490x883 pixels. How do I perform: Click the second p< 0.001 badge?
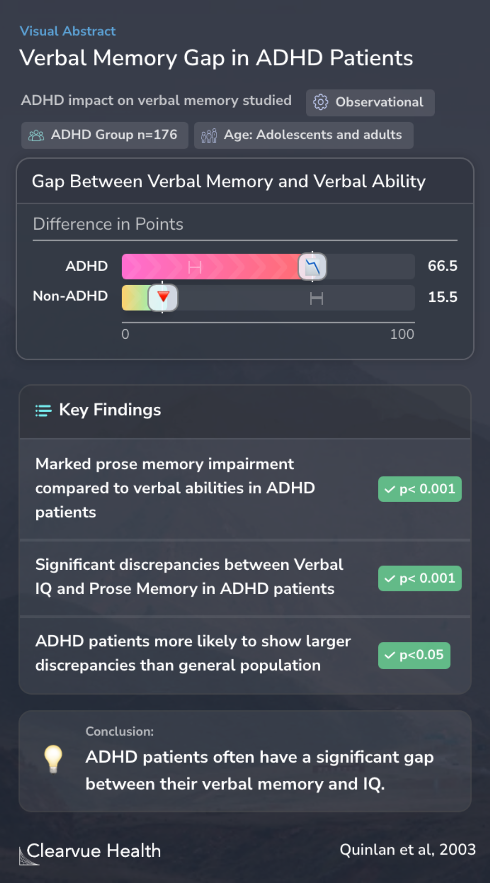coord(420,578)
